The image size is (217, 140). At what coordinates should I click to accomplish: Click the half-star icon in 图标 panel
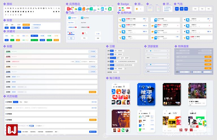pos(33,12)
